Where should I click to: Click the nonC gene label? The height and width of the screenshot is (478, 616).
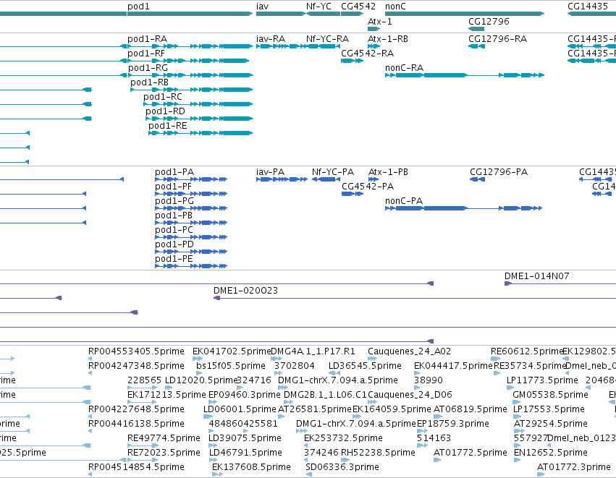tap(395, 7)
